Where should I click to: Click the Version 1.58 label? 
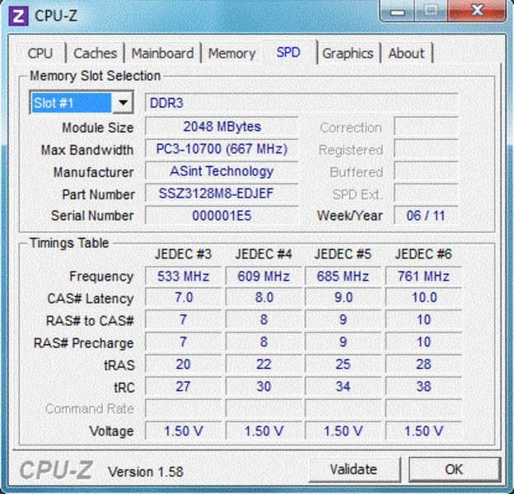click(x=146, y=472)
